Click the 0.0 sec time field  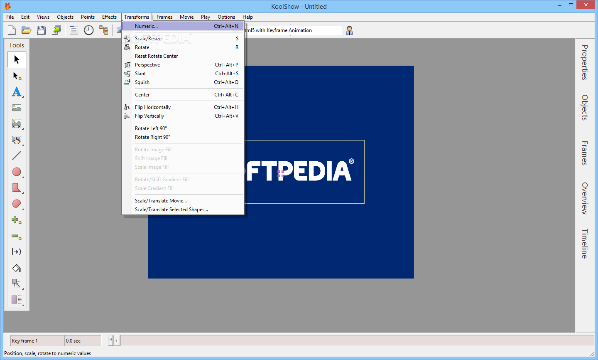(x=83, y=341)
